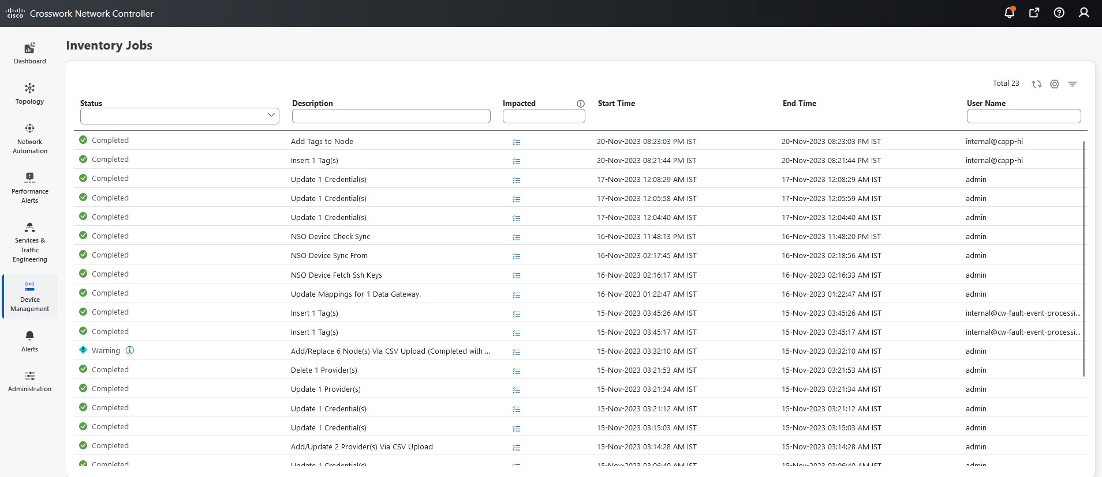Click the Description filter text field
1102x477 pixels.
(x=391, y=116)
